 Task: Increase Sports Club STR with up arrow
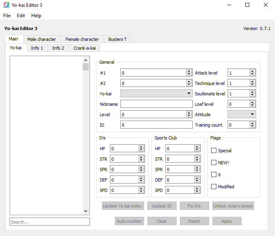pos(197,157)
